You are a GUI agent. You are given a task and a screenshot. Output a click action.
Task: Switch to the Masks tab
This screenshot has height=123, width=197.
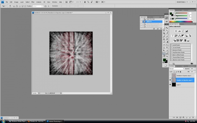(x=182, y=24)
